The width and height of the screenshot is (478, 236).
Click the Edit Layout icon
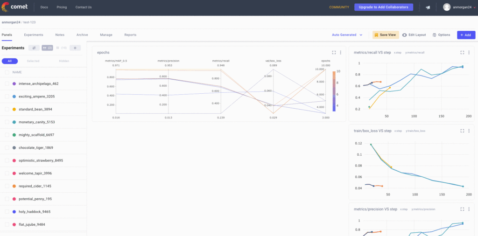(x=405, y=35)
